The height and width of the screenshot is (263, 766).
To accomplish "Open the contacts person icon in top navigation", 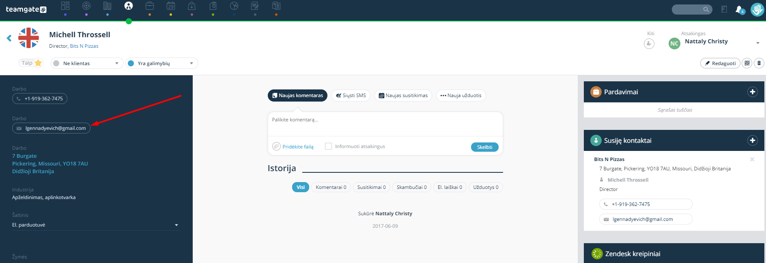I will pos(129,6).
